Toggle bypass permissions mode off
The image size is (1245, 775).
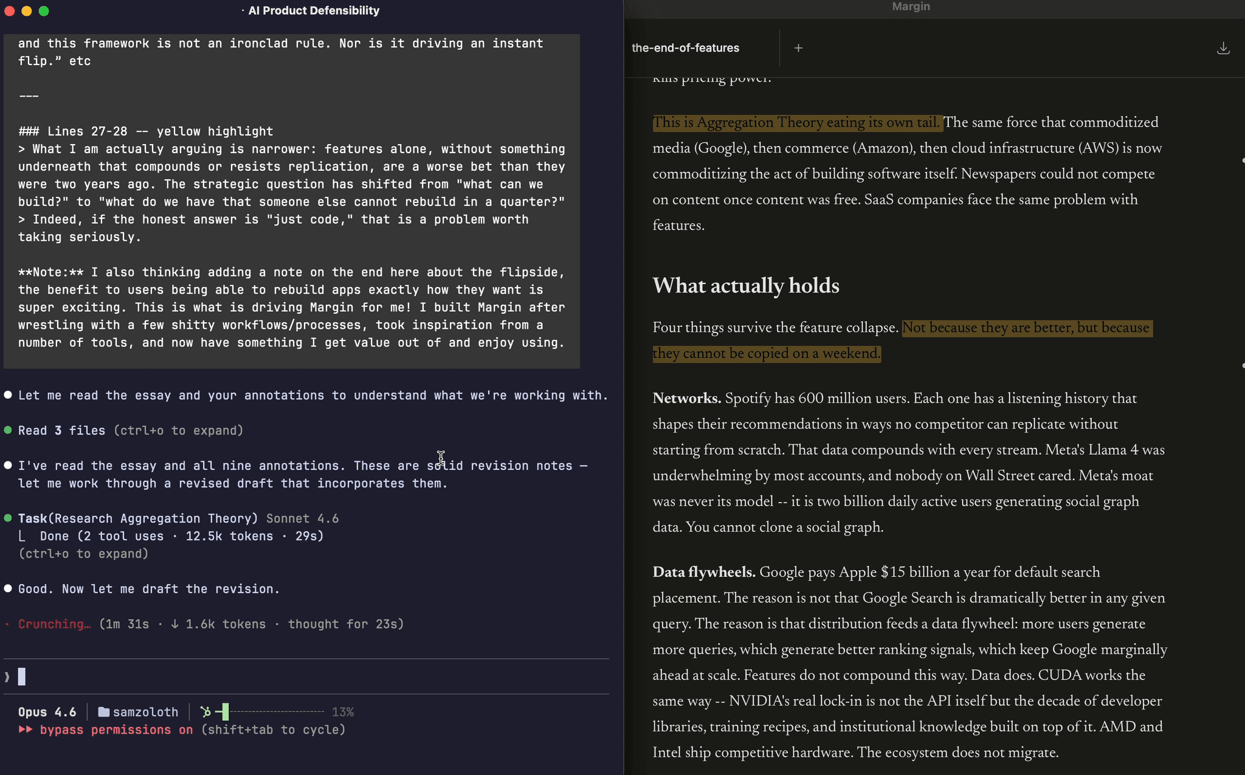pos(116,729)
